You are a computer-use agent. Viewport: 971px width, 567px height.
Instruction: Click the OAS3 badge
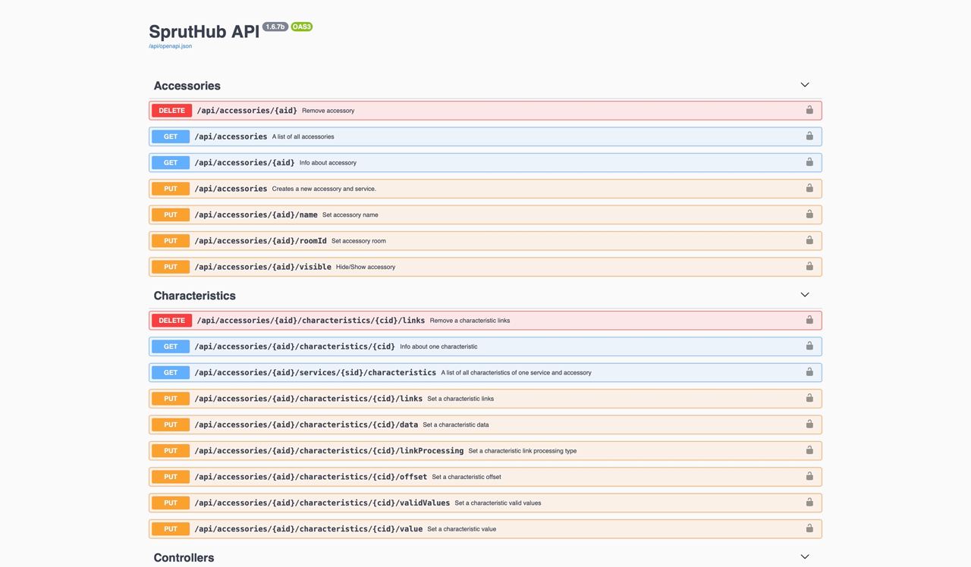point(302,27)
